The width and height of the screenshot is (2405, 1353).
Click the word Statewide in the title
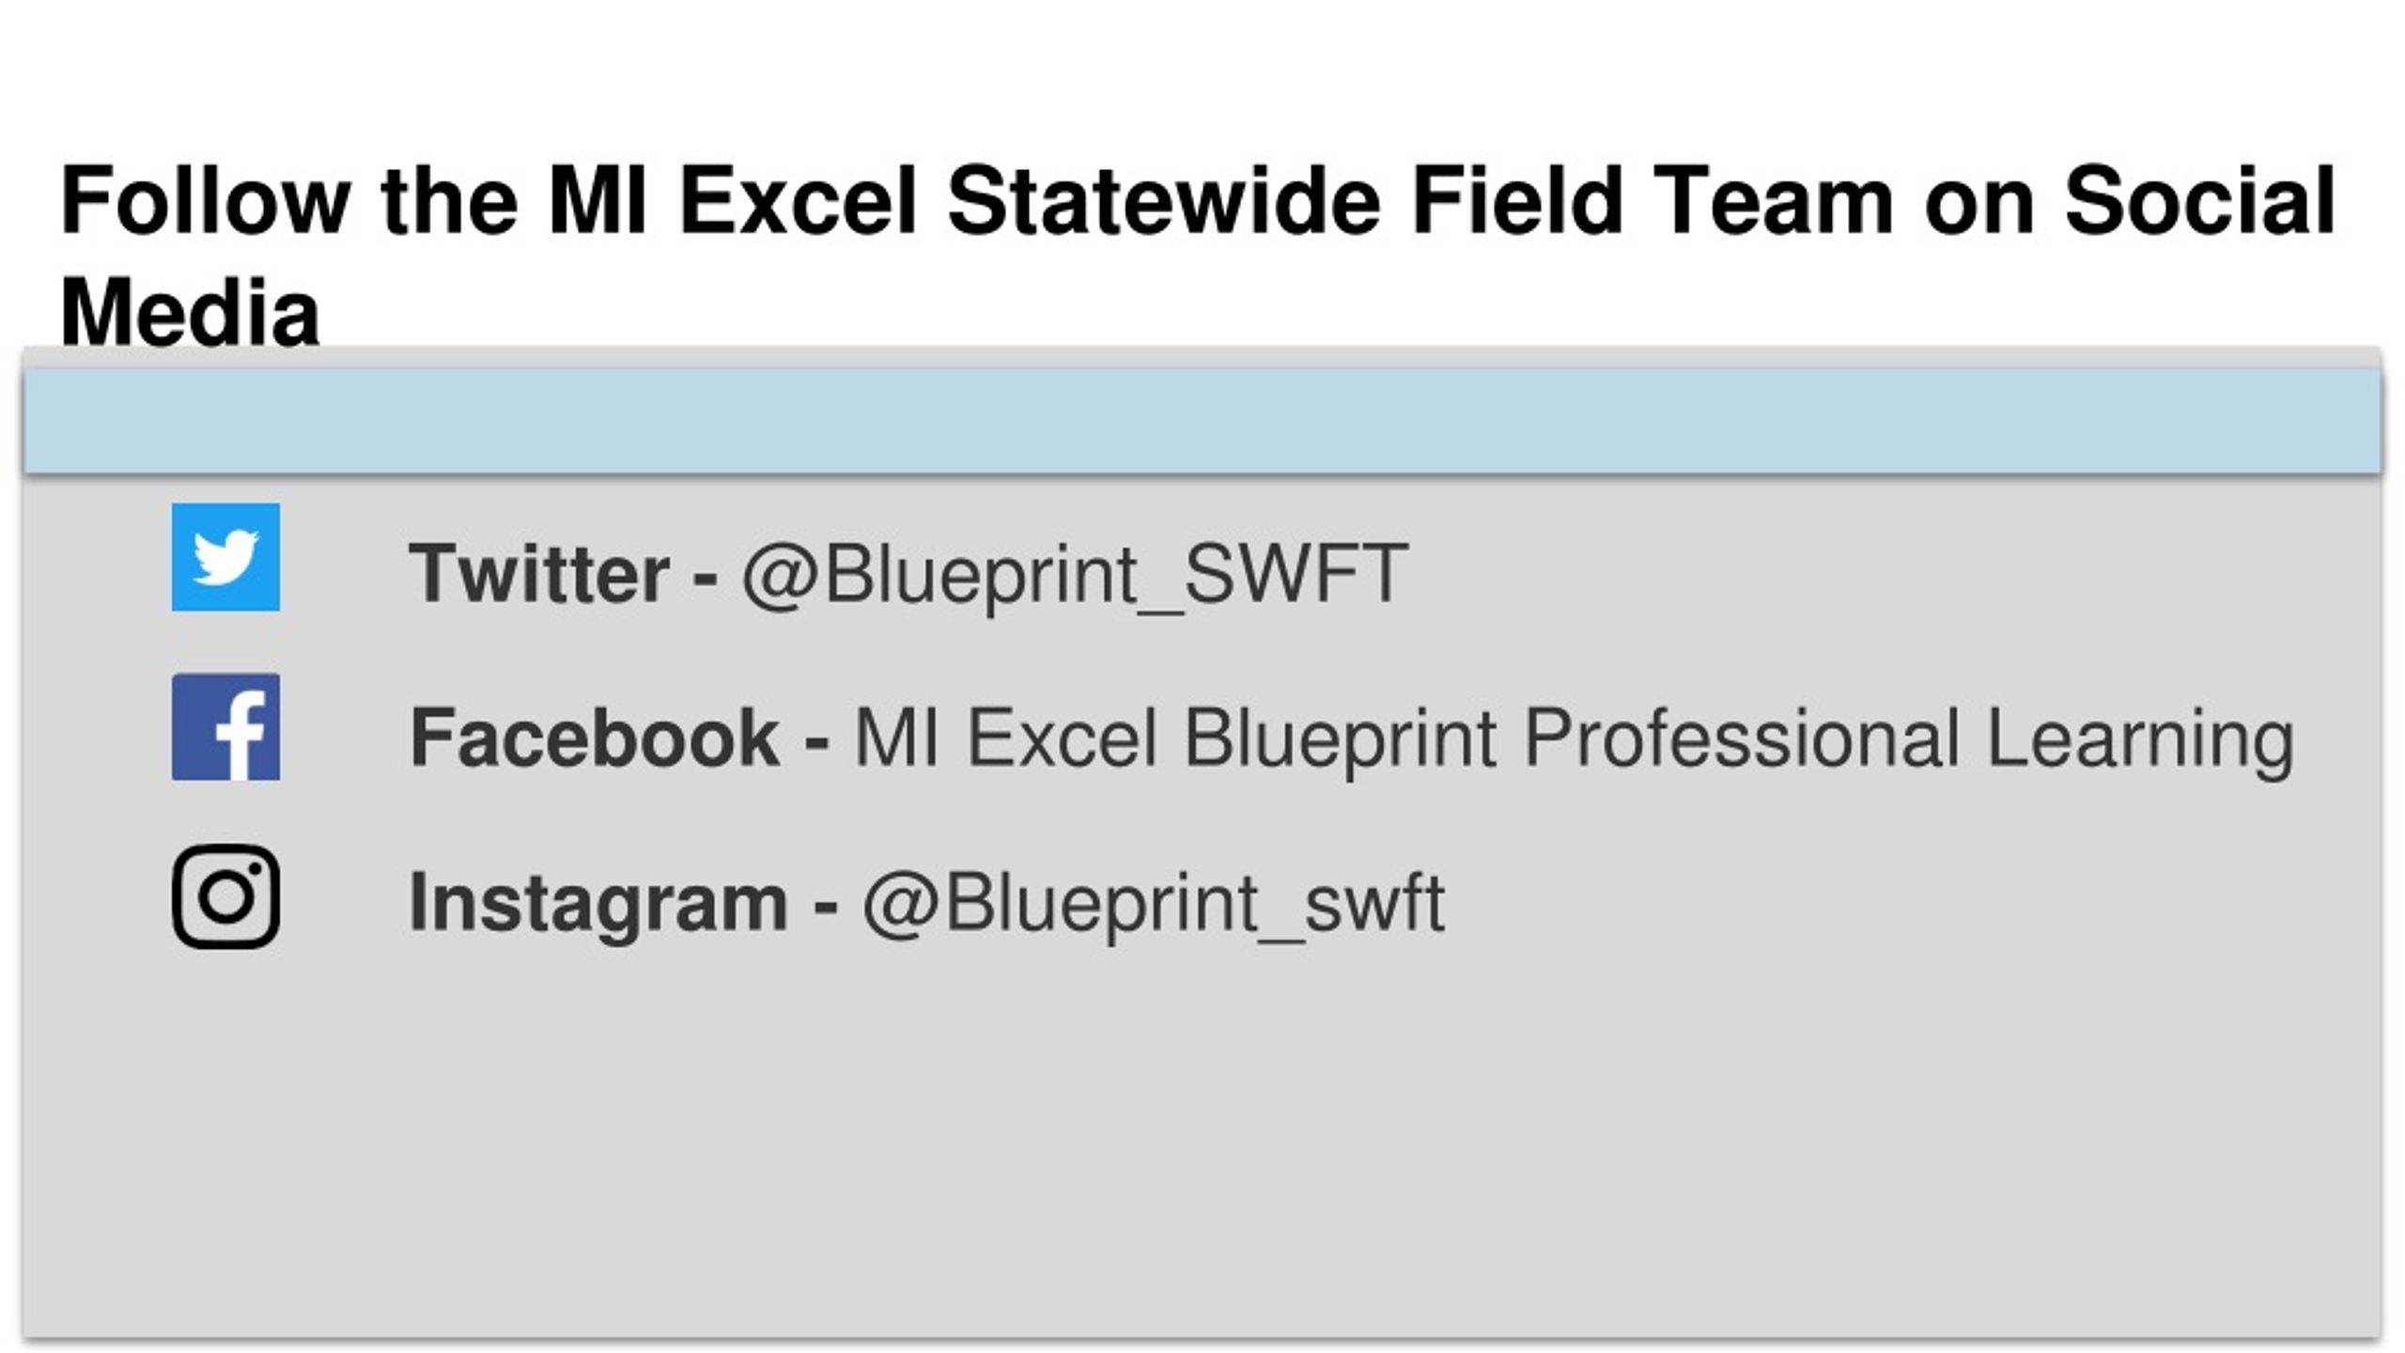pos(1164,201)
